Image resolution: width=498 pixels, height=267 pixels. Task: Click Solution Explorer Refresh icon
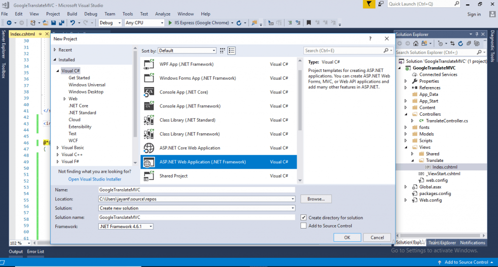coord(461,43)
